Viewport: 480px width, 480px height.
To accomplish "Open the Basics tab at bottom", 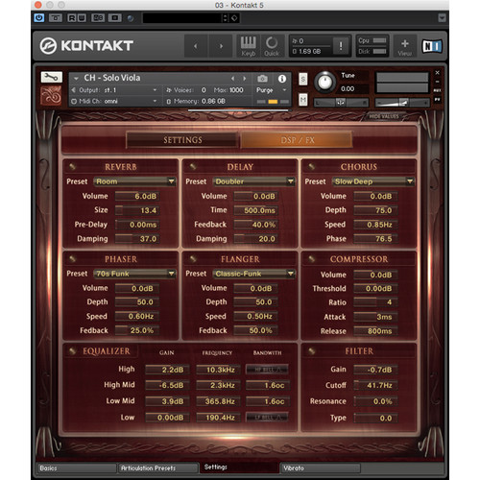I will coord(76,468).
